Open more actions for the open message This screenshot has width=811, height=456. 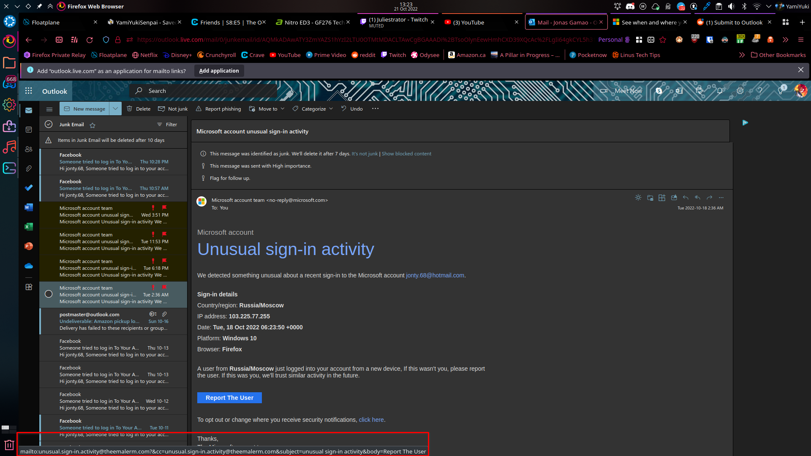721,198
